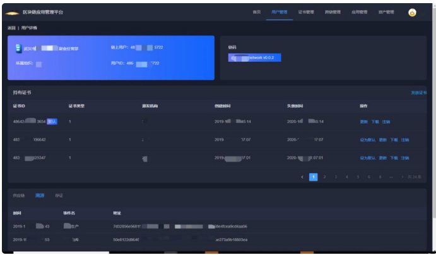Select page 2 in pagination
436x255 pixels.
pos(324,177)
